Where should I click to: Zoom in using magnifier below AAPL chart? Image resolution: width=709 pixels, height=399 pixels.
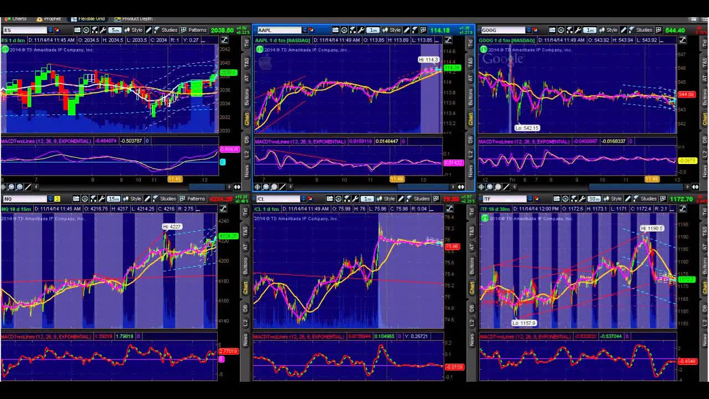coord(266,187)
